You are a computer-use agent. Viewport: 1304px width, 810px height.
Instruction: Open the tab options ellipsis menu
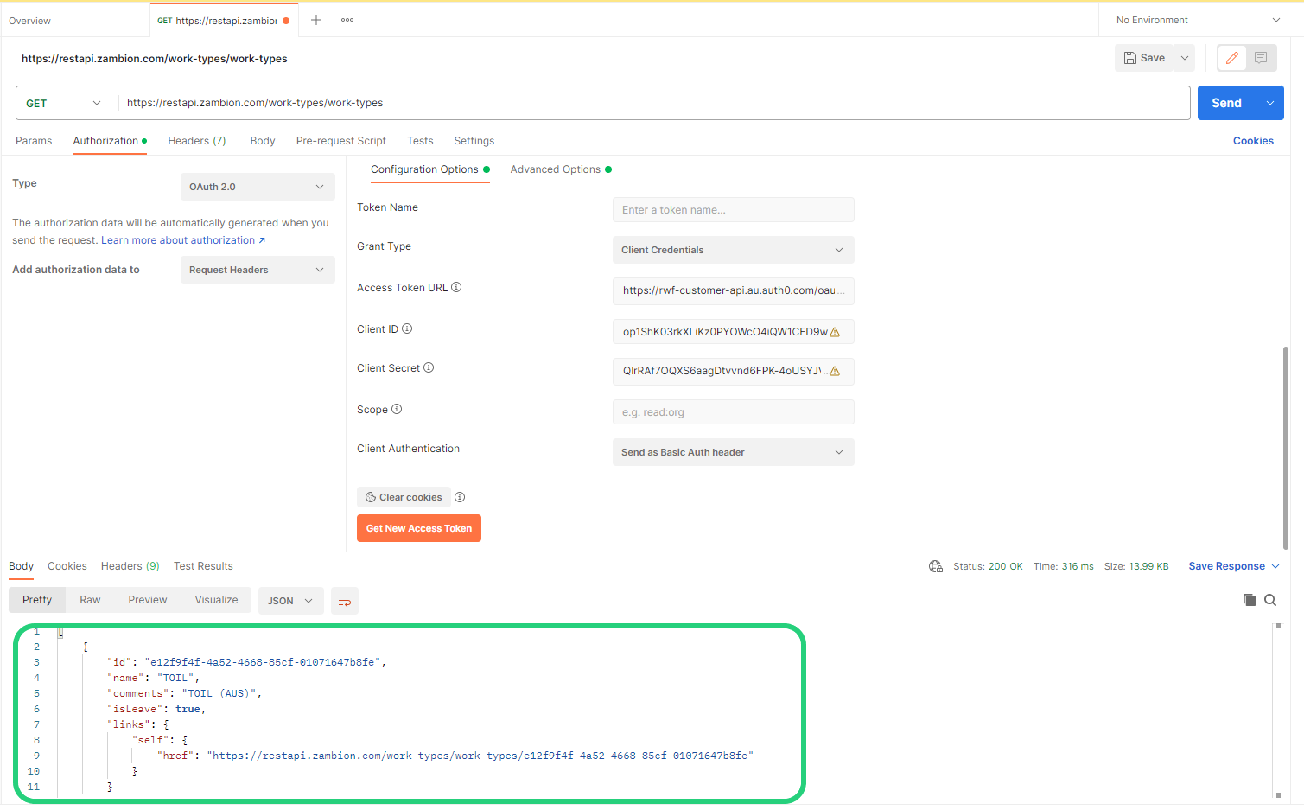coord(347,20)
